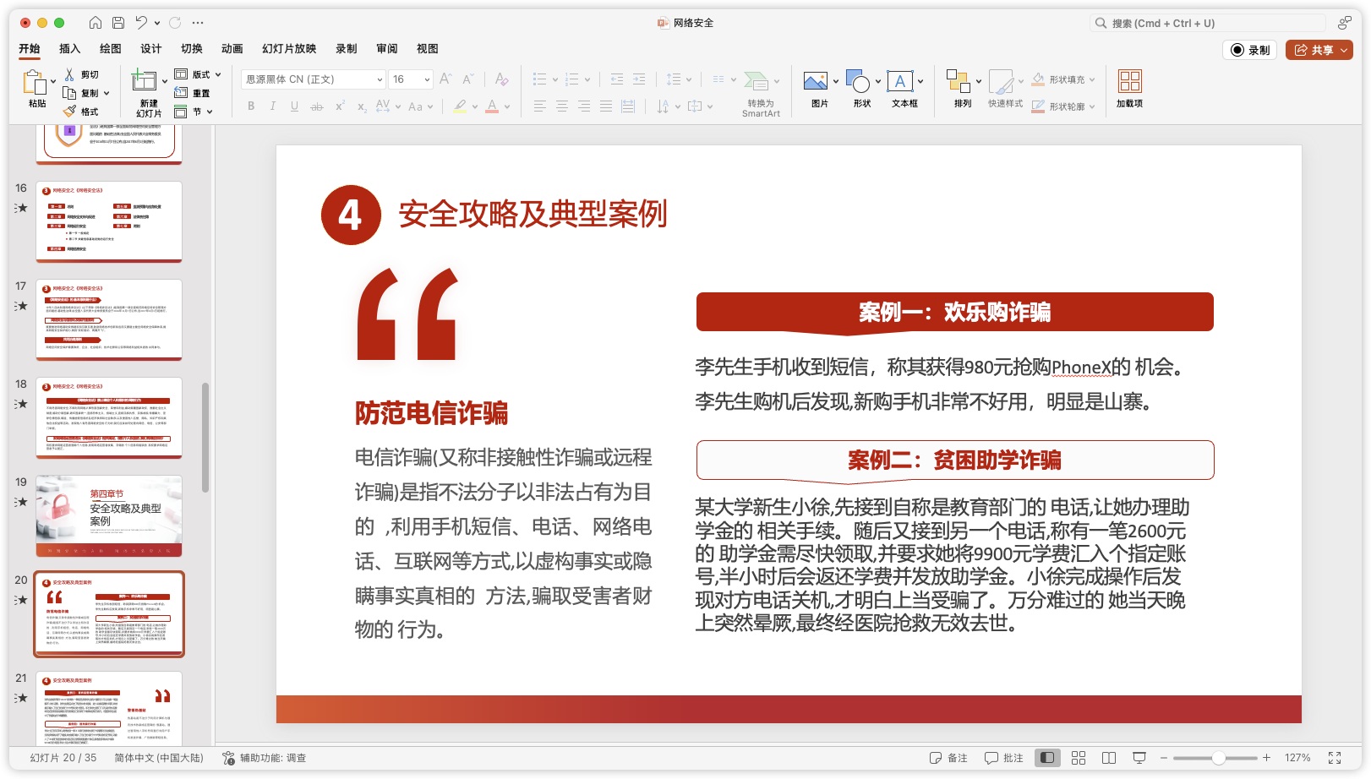This screenshot has width=1371, height=779.
Task: Click the Cut (剪切) scissors icon
Action: (70, 74)
